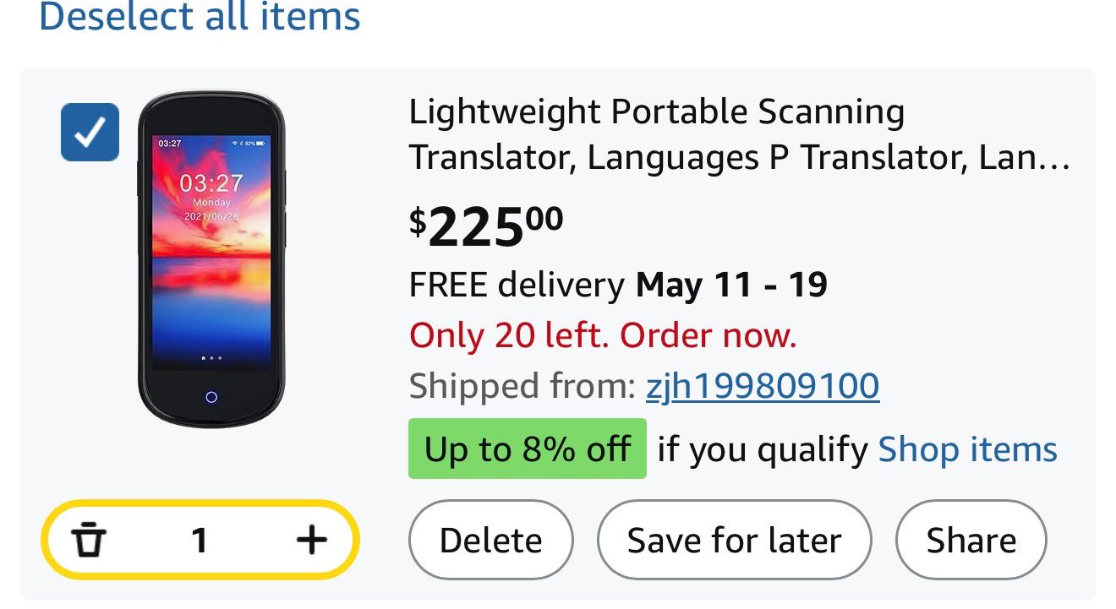Image resolution: width=1116 pixels, height=609 pixels.
Task: Click the Only 20 left warning
Action: coord(603,336)
